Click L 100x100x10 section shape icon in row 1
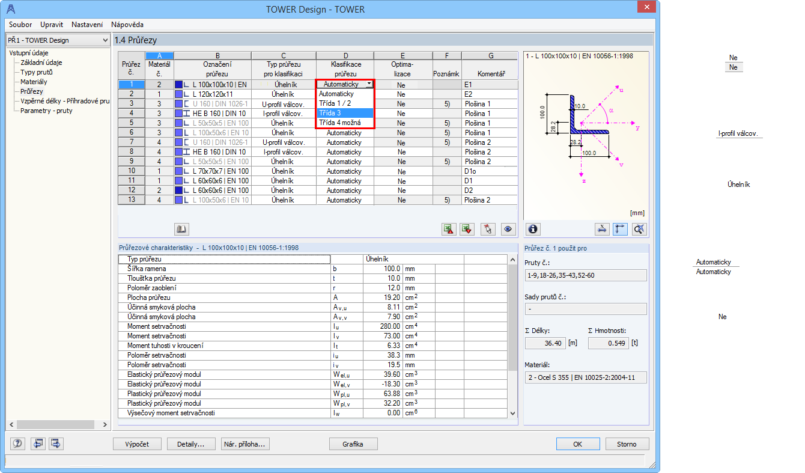Viewport: 805px width, 473px height. coord(187,85)
